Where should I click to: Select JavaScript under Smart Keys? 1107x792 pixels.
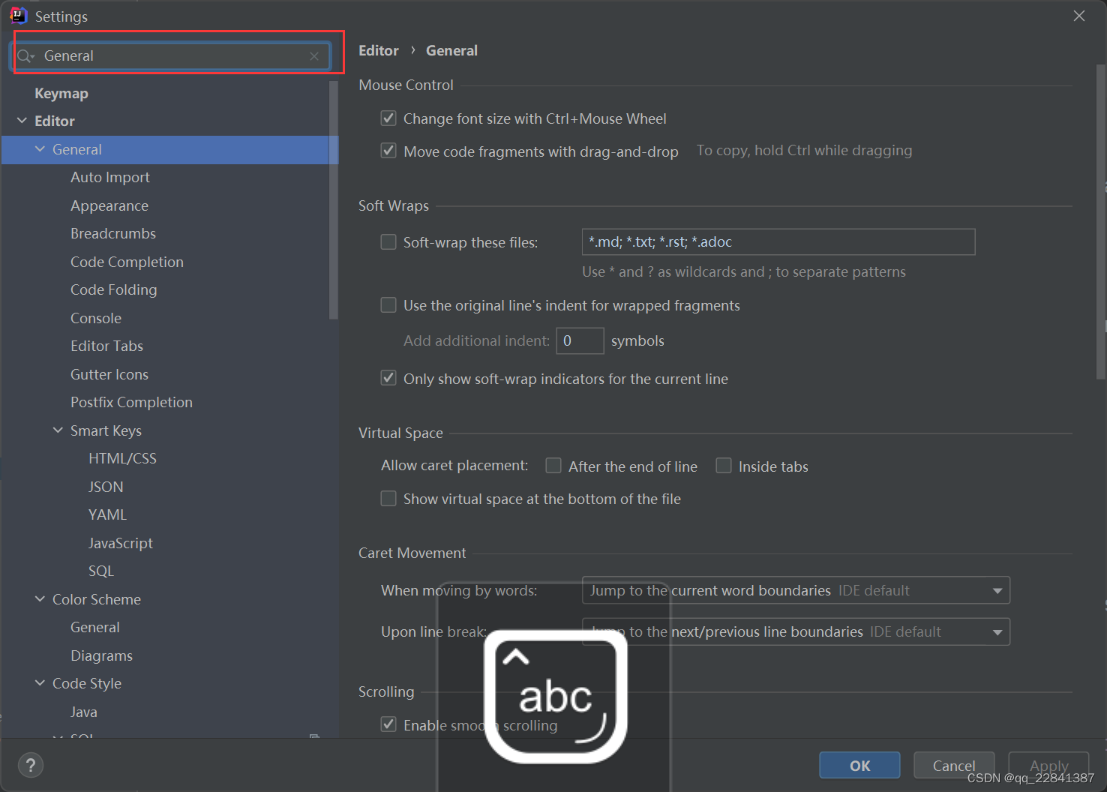coord(121,543)
